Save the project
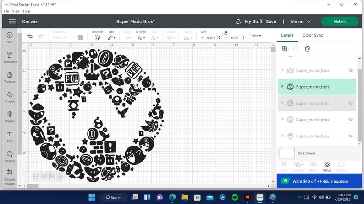Viewport: 364px width, 204px height. pos(271,21)
